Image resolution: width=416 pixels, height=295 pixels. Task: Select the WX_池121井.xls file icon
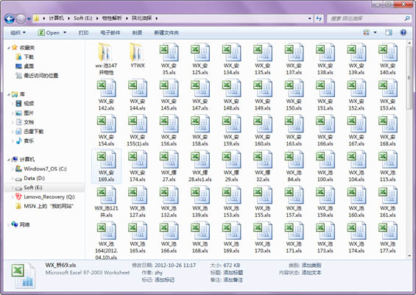click(106, 196)
